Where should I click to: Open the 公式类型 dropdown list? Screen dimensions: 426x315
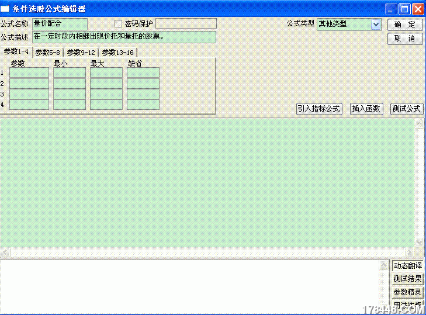click(375, 24)
